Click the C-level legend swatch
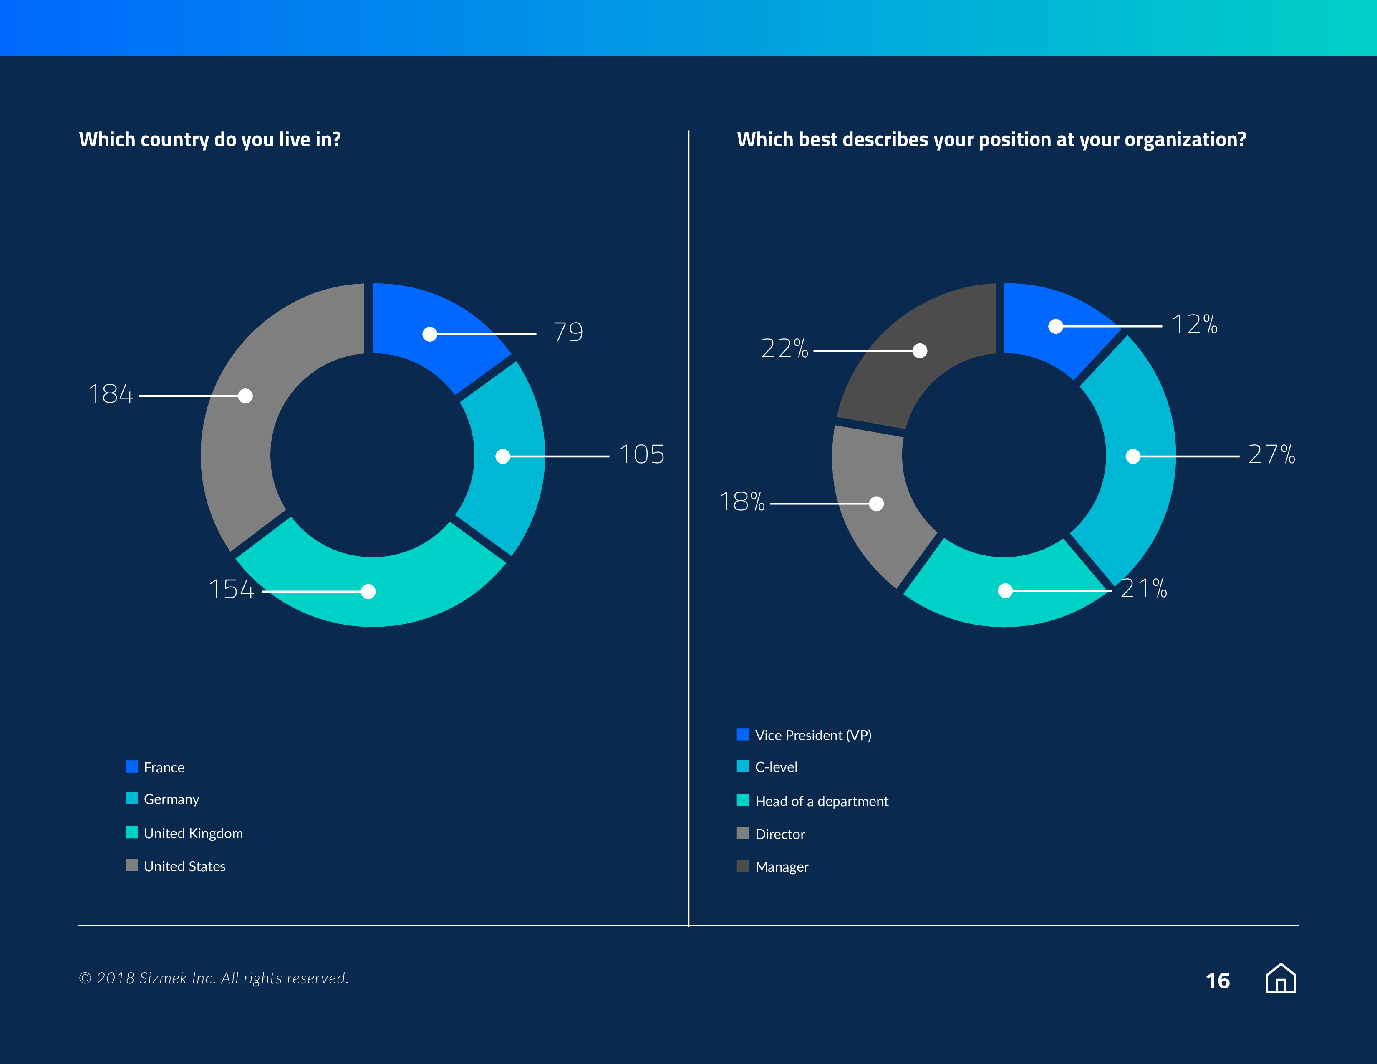Image resolution: width=1377 pixels, height=1064 pixels. (x=743, y=766)
